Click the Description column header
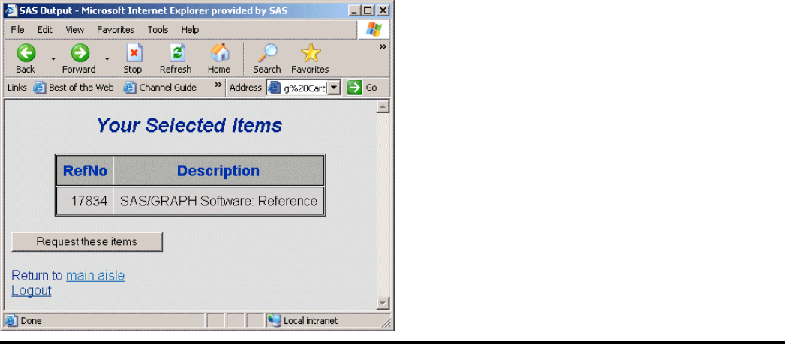Viewport: 785px width, 344px height. 219,171
